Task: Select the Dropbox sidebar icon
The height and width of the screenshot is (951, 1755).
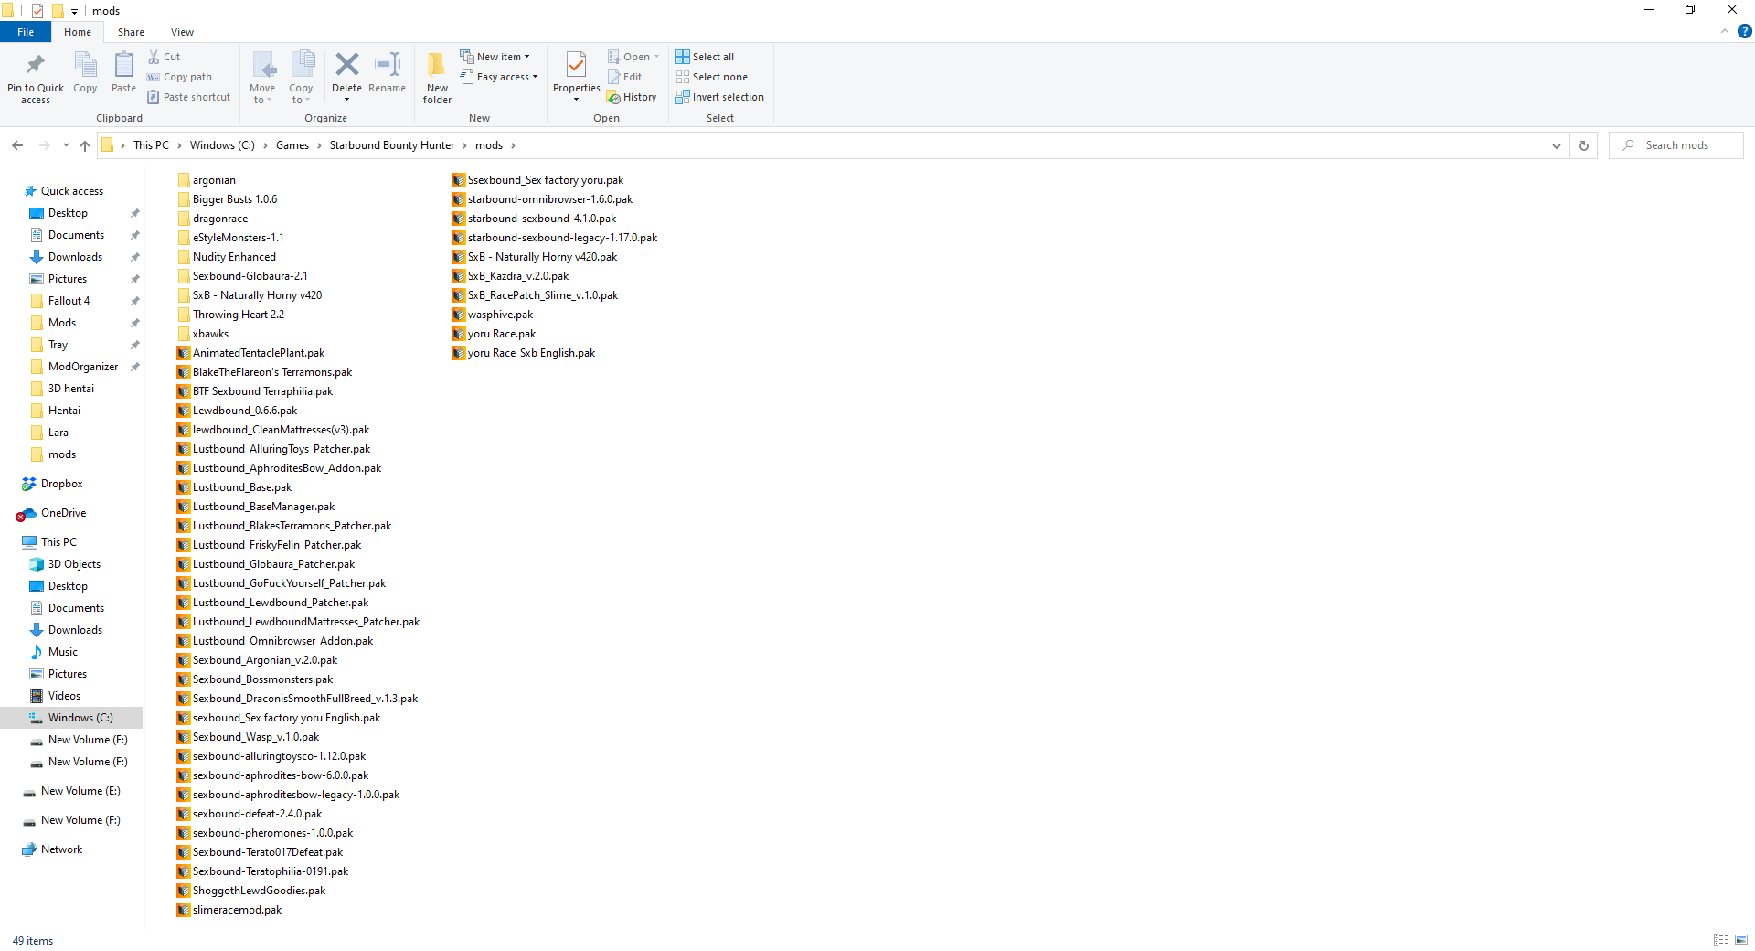Action: click(x=29, y=484)
